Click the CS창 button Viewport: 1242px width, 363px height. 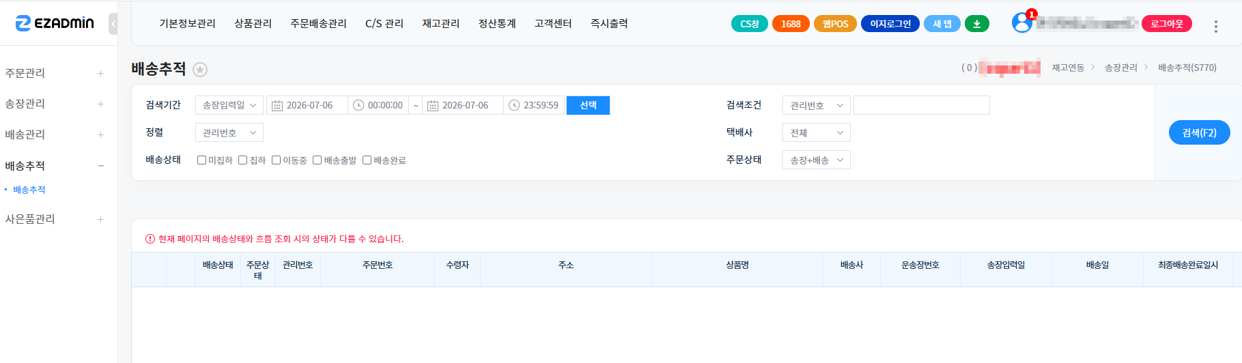[750, 24]
